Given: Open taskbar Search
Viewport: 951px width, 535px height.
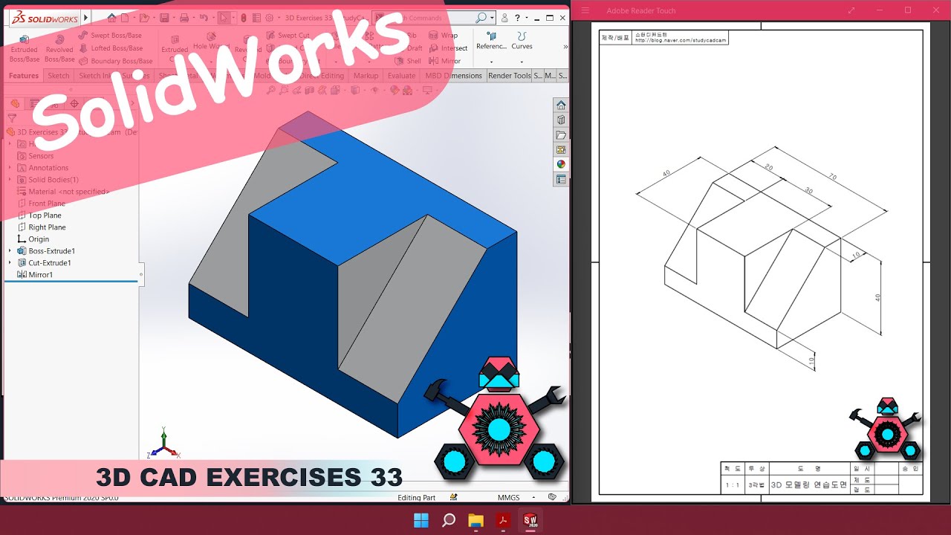Looking at the screenshot, I should 448,520.
